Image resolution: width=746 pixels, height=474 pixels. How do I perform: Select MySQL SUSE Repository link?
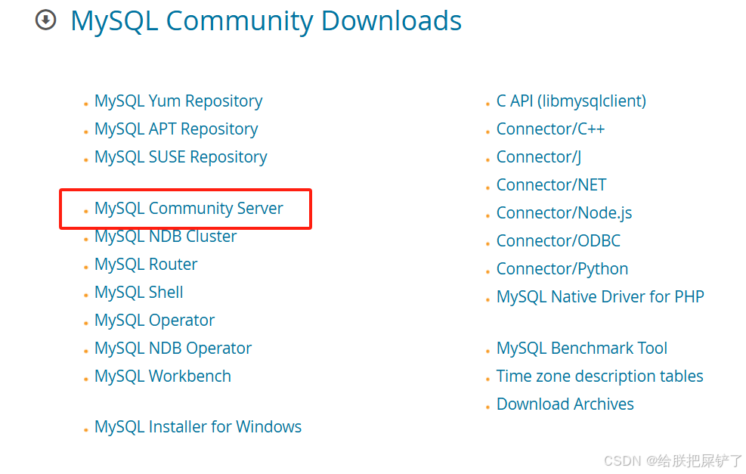[181, 157]
